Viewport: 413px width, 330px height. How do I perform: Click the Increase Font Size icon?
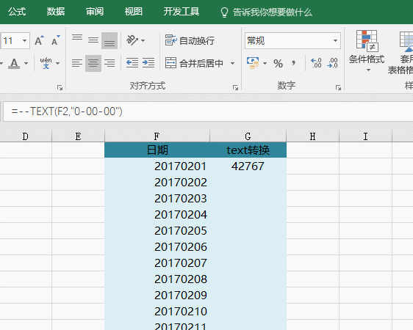click(39, 40)
